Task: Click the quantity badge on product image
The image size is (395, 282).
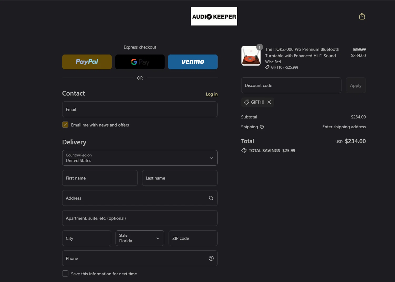Action: [x=260, y=47]
